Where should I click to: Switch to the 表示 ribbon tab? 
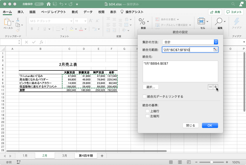click(113, 12)
